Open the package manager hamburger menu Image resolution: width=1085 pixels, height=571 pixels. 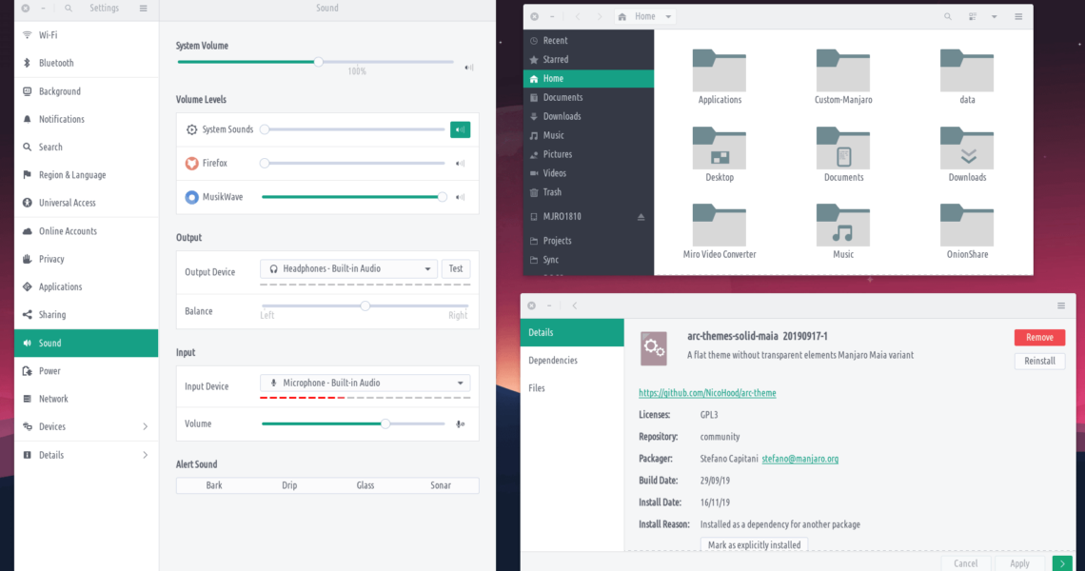(x=1060, y=305)
